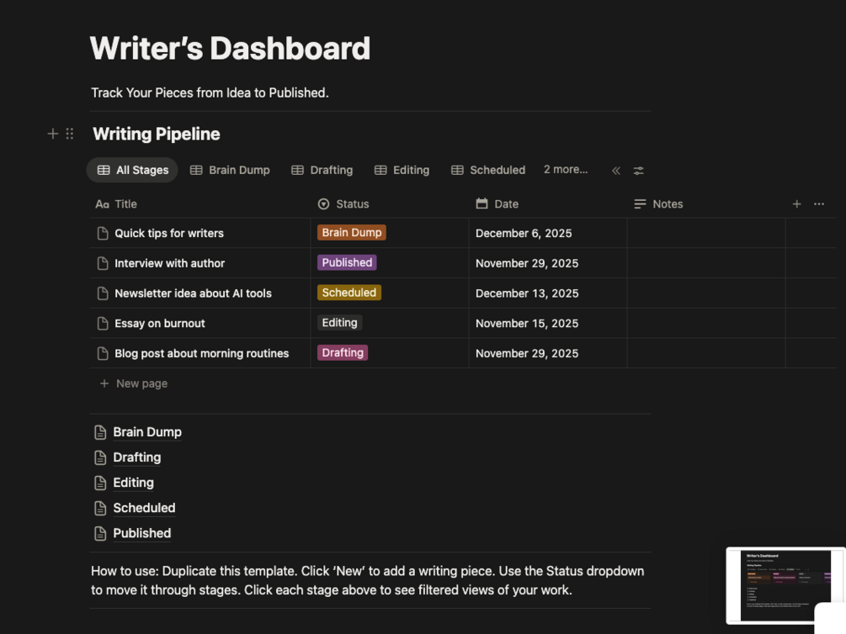Image resolution: width=846 pixels, height=634 pixels.
Task: Open the Brain Dump page link
Action: coord(147,432)
